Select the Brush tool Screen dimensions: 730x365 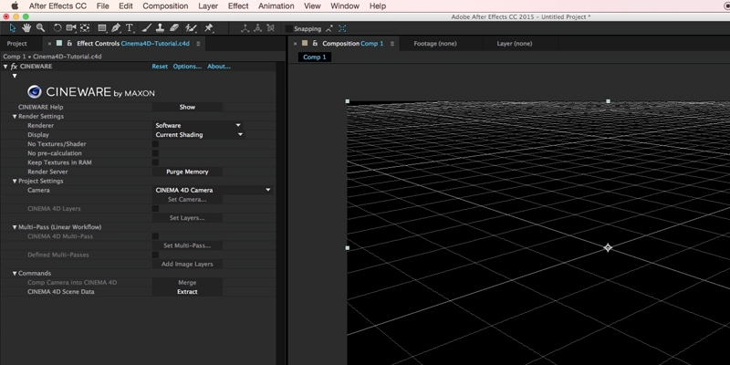[146, 28]
